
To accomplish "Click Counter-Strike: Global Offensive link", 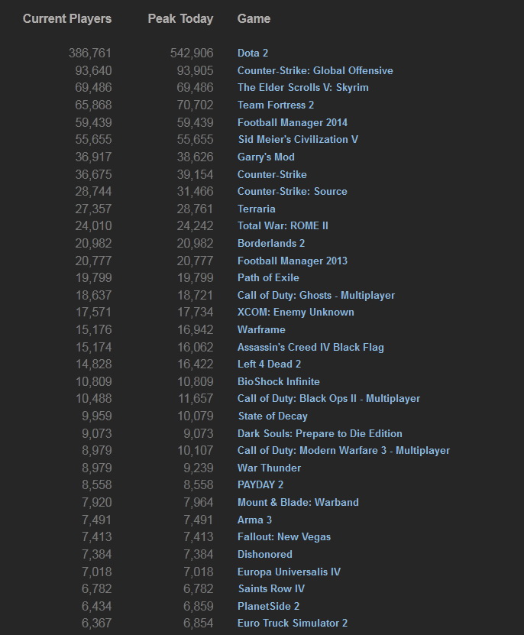I will tap(315, 70).
